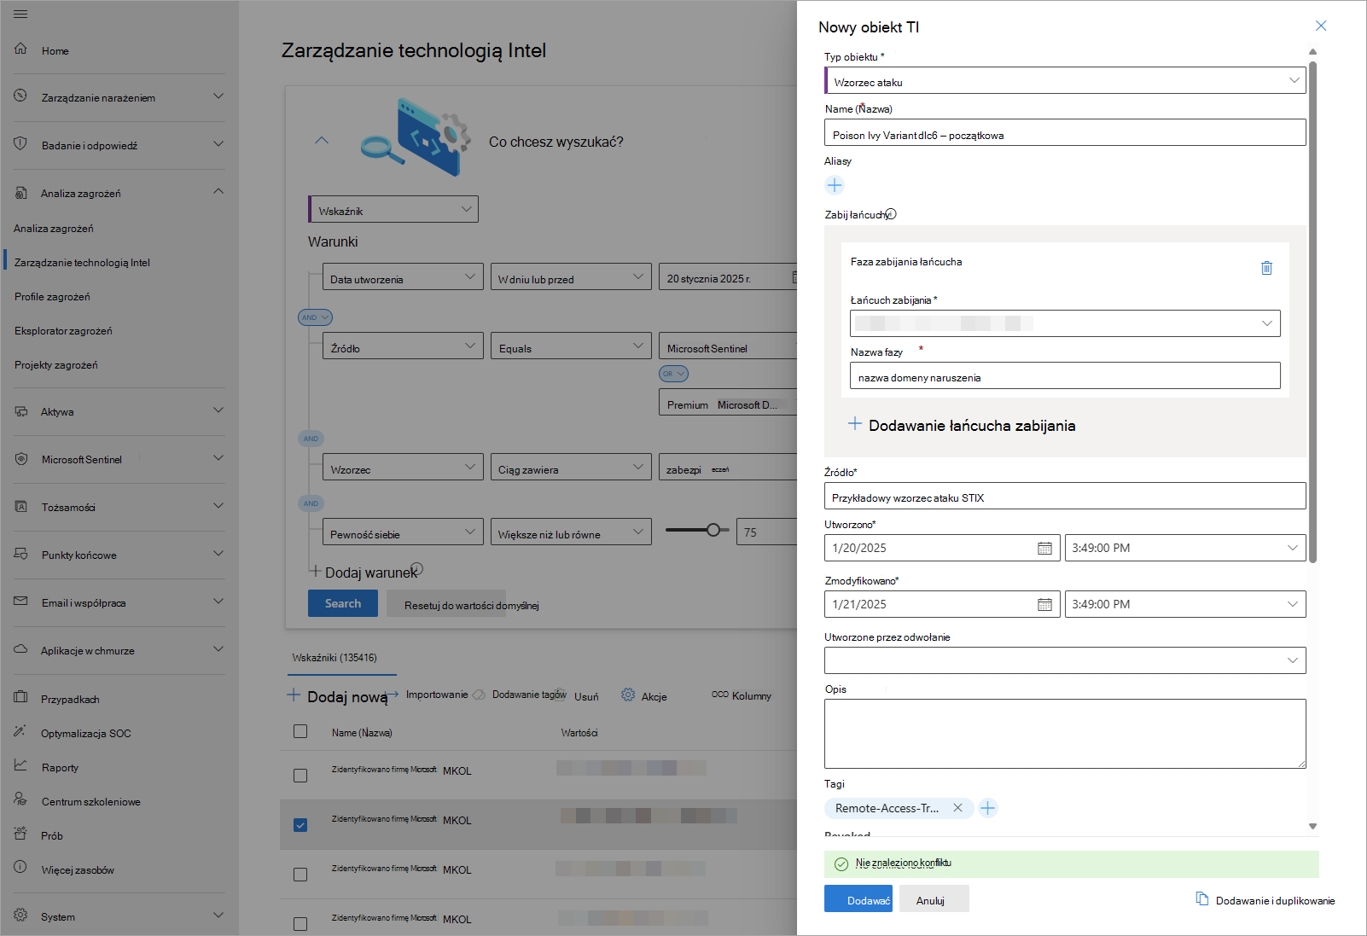Click into the Opis text area
This screenshot has height=936, width=1367.
1065,733
